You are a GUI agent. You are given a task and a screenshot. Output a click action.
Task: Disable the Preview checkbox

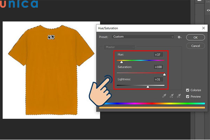click(188, 97)
